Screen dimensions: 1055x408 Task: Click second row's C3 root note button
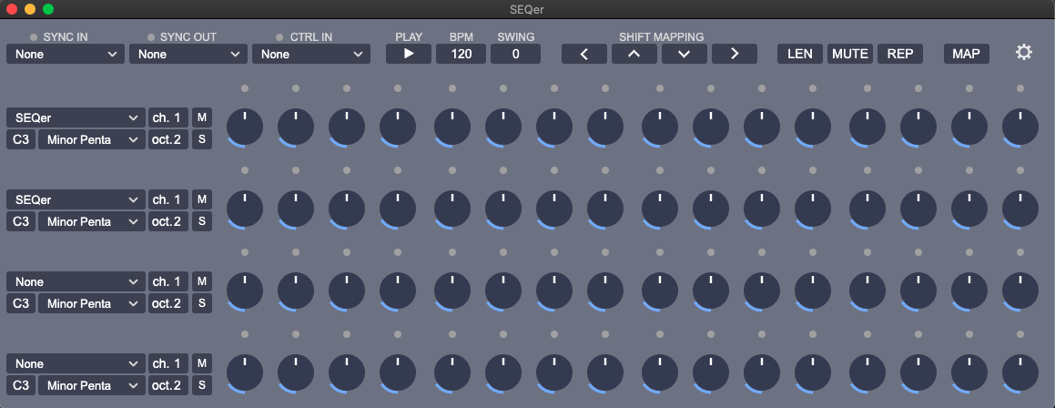(x=21, y=221)
